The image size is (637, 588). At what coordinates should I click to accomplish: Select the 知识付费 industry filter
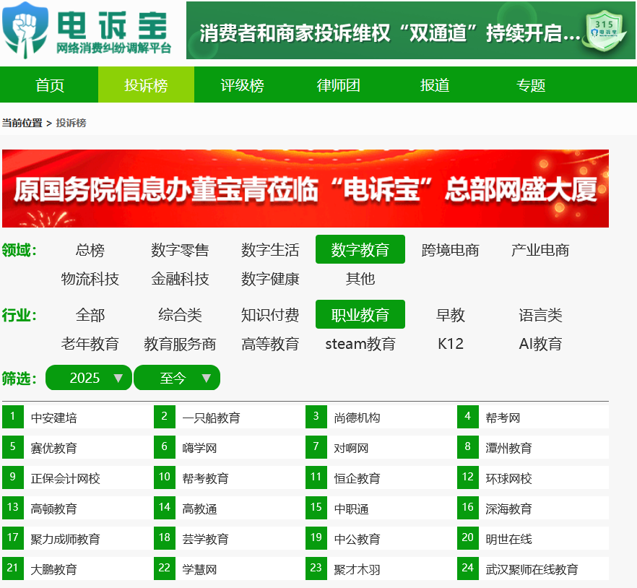[269, 314]
